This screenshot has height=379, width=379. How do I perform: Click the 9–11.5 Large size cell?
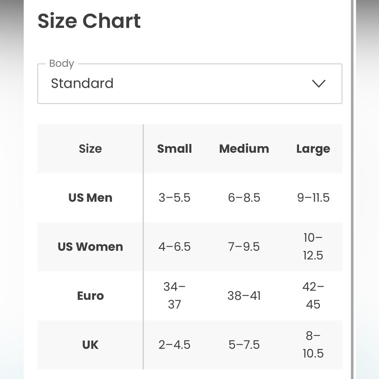click(313, 197)
